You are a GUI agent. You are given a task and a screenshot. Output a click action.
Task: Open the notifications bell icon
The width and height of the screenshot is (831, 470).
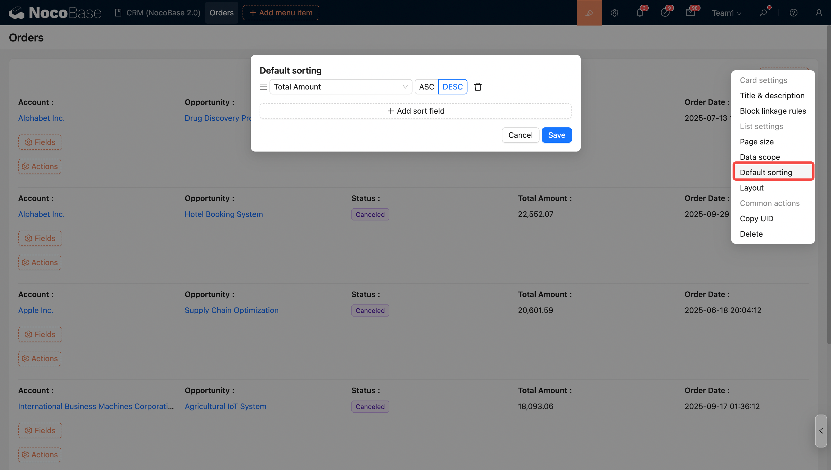pos(640,13)
